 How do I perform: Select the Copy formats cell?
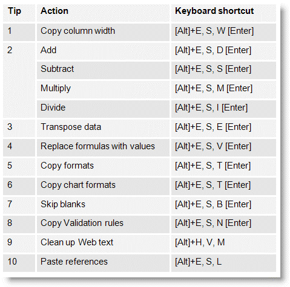click(103, 167)
